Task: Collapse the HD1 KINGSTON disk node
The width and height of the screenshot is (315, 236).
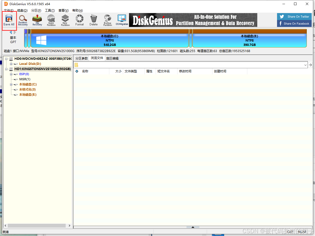Action: click(x=6, y=69)
